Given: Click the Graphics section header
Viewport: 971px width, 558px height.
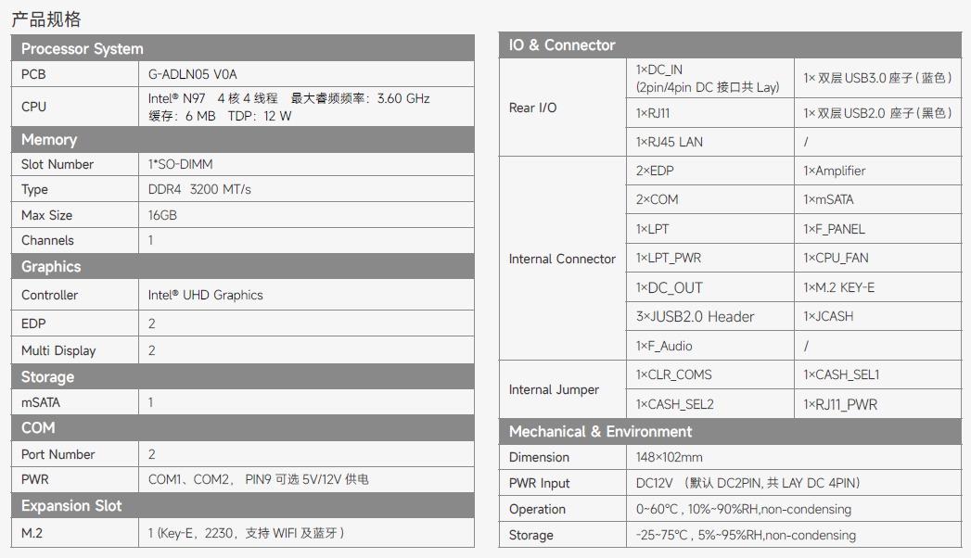Looking at the screenshot, I should tap(51, 267).
